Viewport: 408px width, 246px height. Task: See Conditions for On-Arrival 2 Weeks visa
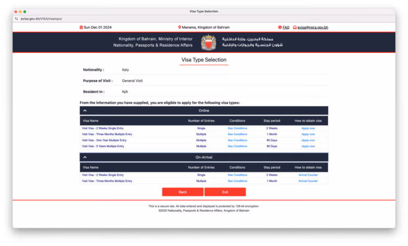237,175
